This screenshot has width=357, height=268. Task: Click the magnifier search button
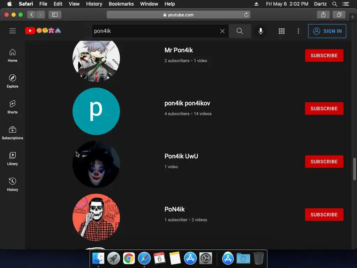[240, 31]
